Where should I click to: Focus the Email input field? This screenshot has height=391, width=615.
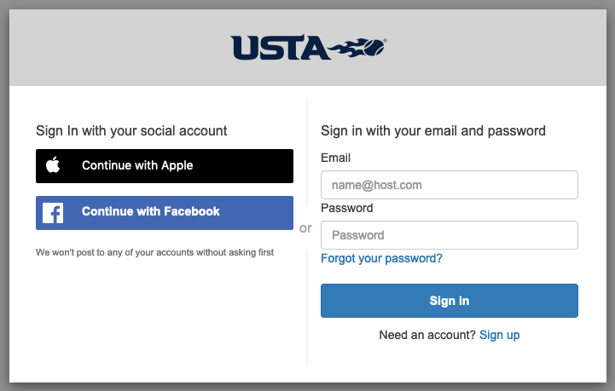tap(449, 185)
